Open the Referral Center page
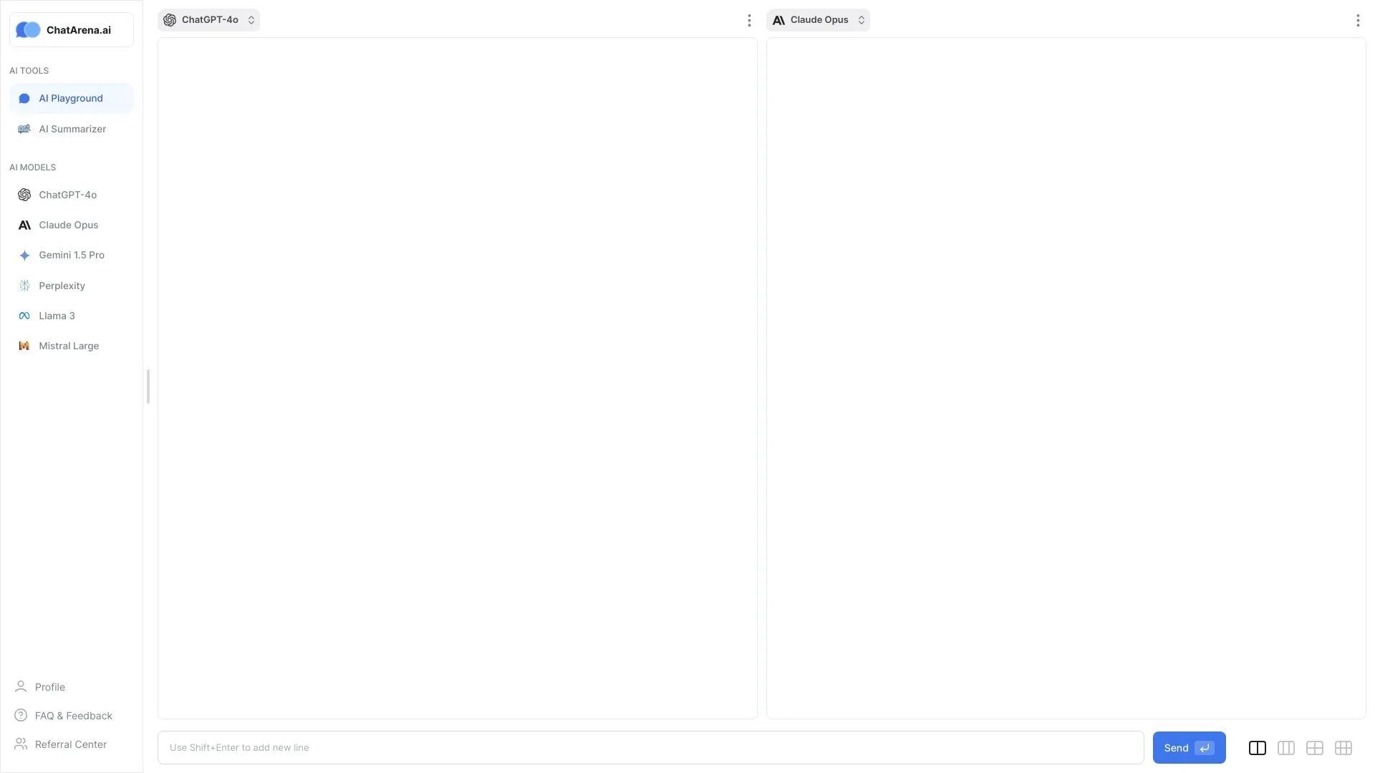Image resolution: width=1375 pixels, height=773 pixels. (x=71, y=744)
